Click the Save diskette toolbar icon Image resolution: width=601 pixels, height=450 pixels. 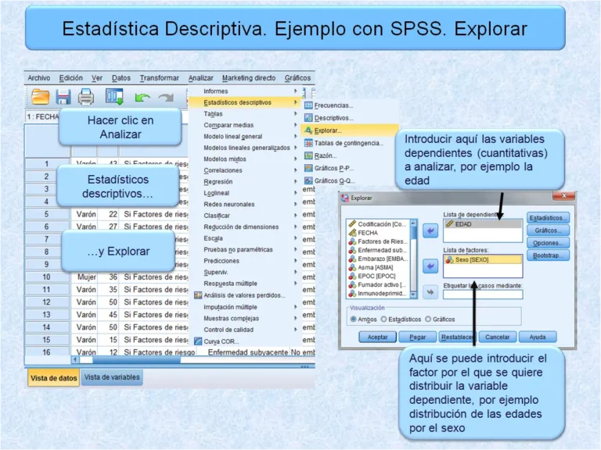pos(63,97)
